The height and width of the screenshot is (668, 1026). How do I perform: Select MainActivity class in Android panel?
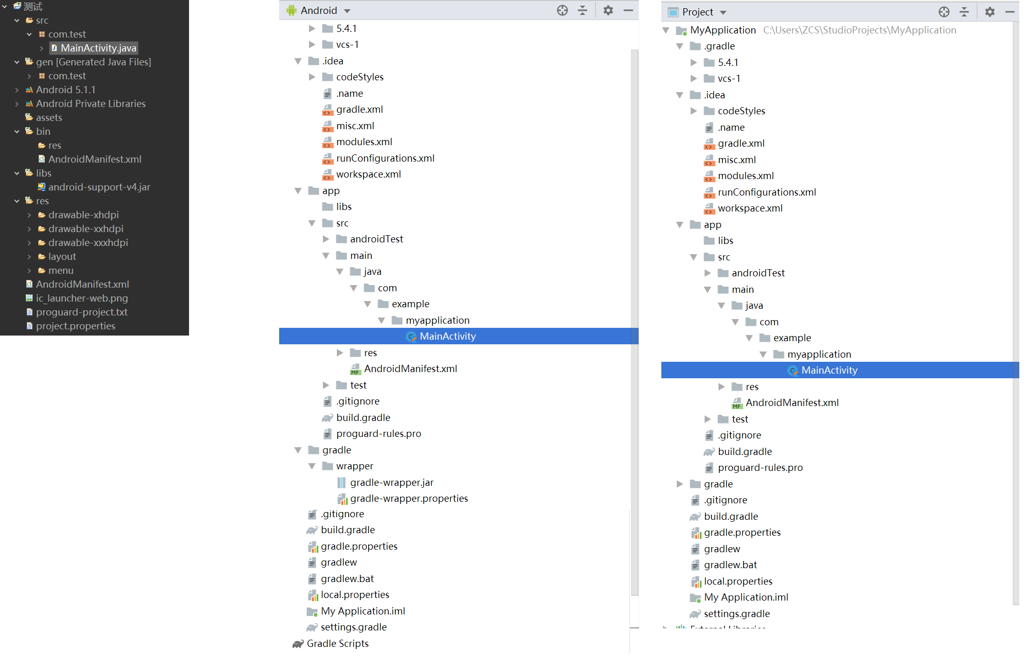441,336
